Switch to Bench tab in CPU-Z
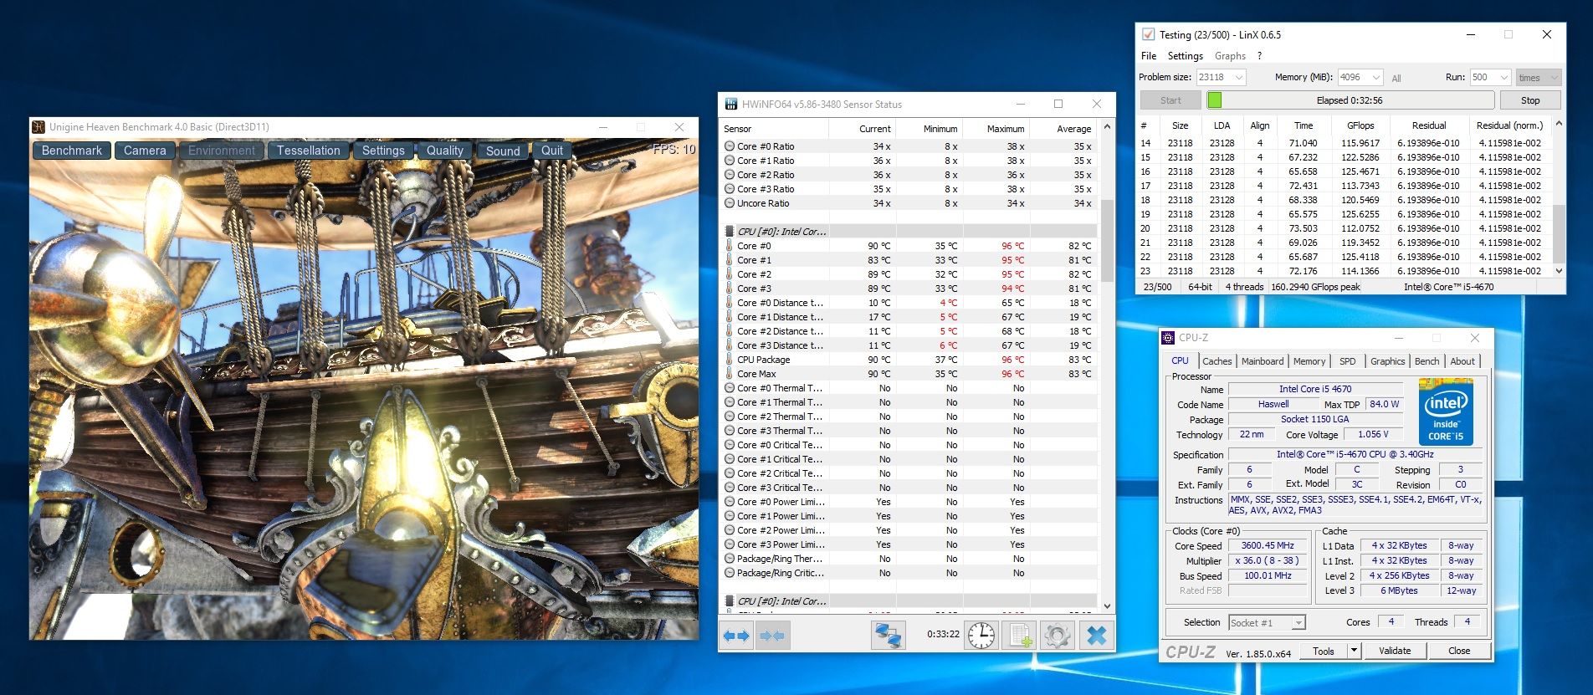1593x695 pixels. point(1427,361)
